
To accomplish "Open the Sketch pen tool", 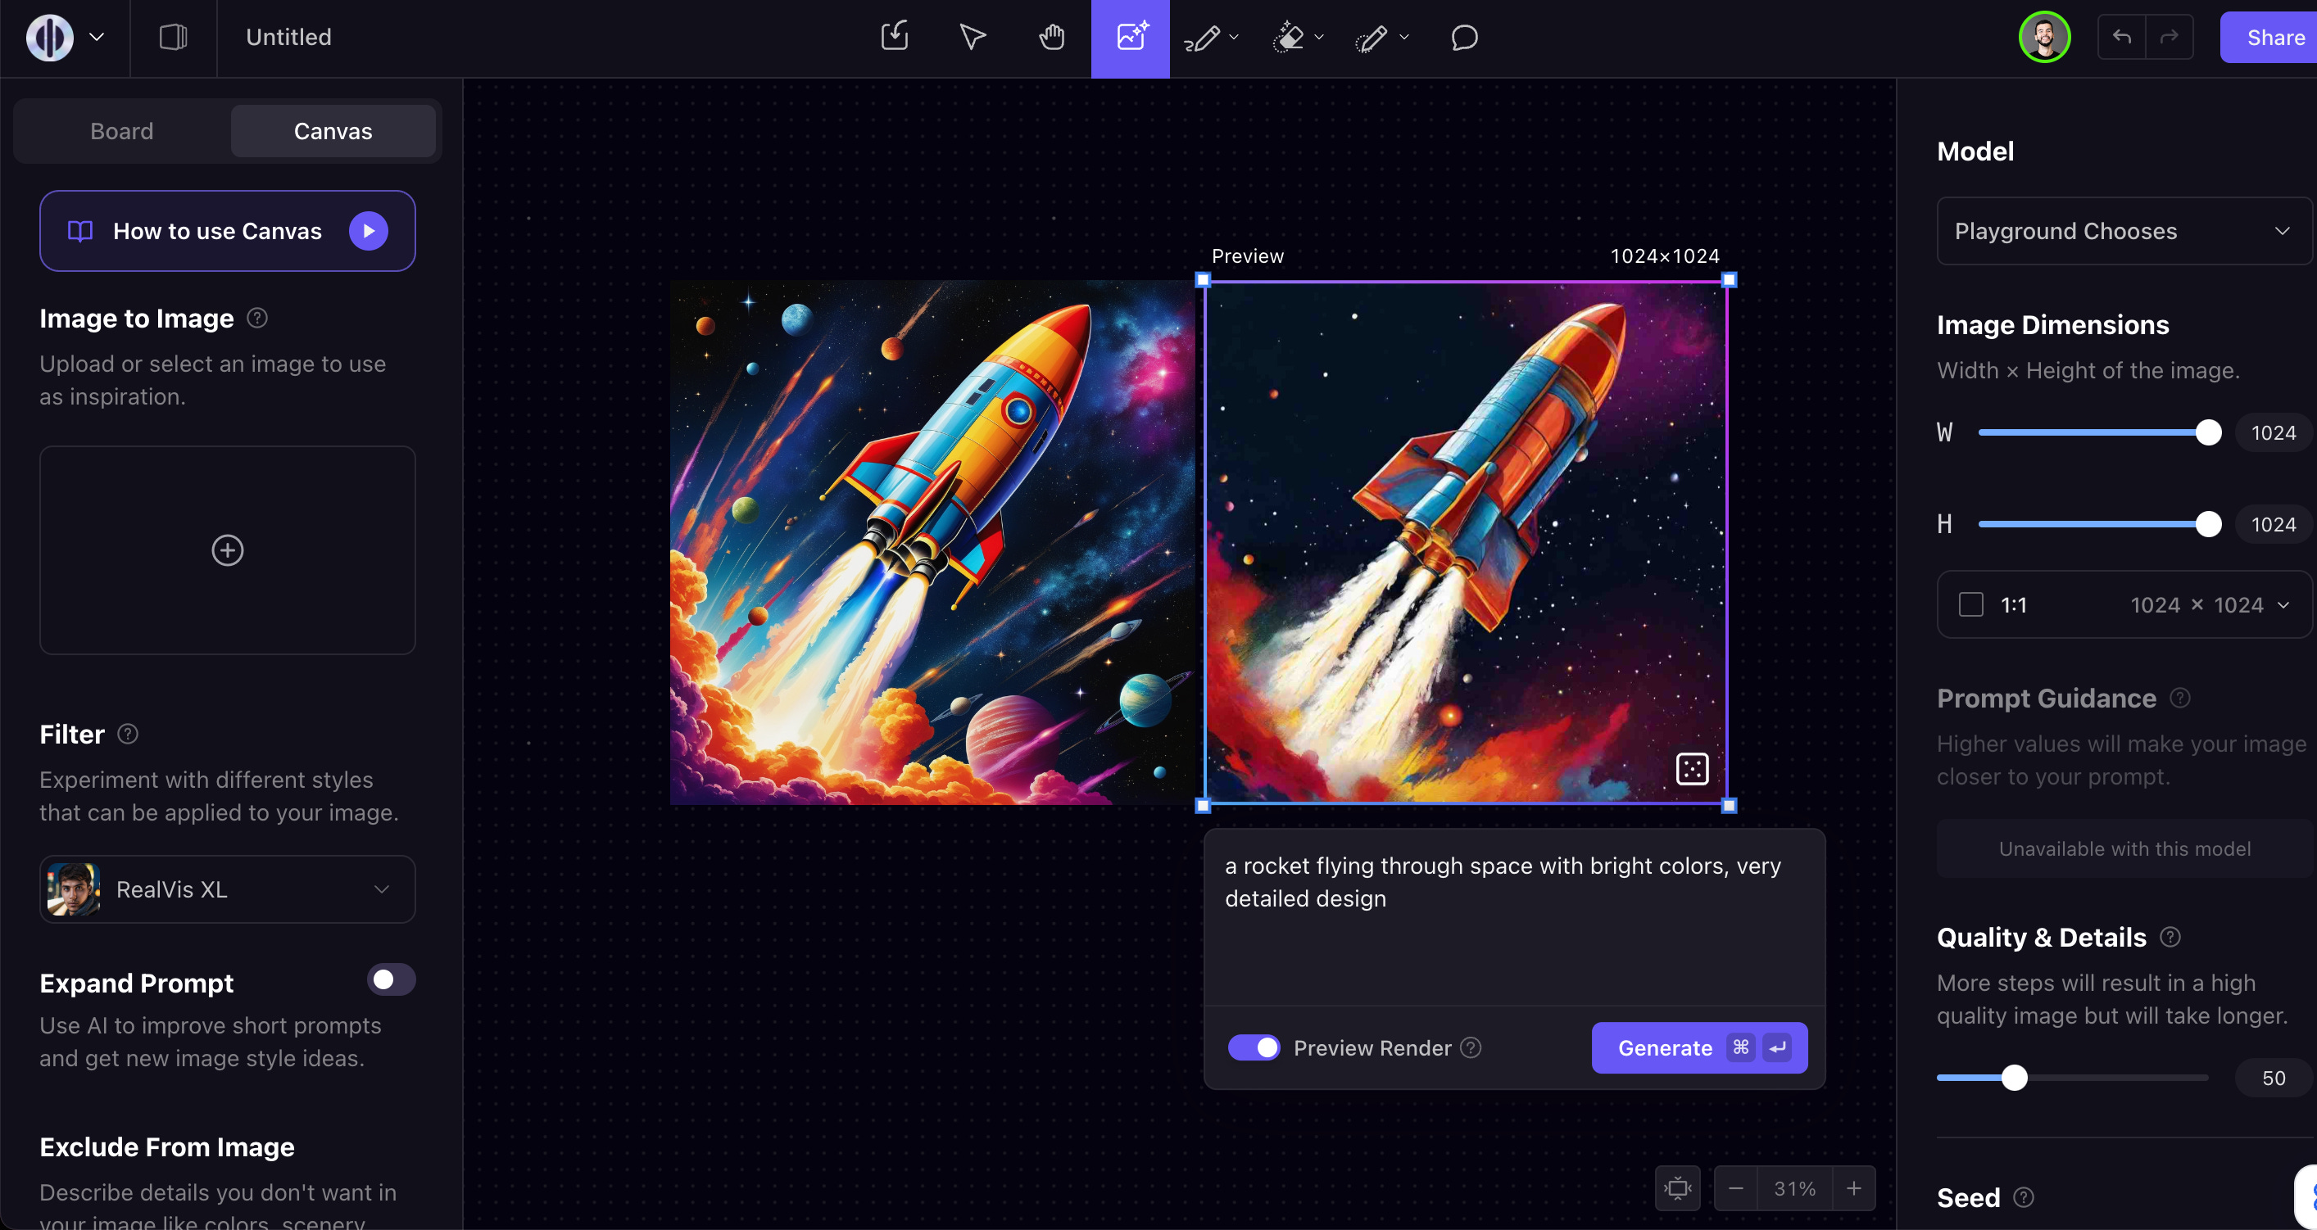I will pos(1203,37).
